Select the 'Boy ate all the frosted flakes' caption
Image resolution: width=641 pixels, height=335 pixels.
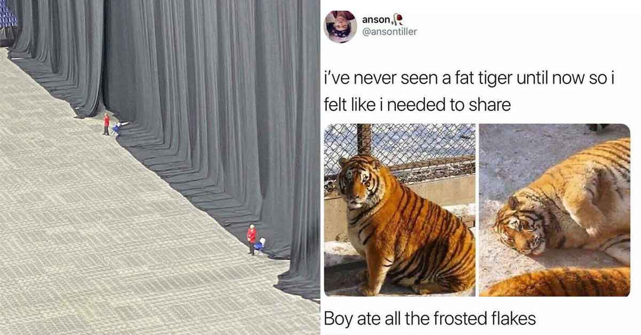429,318
